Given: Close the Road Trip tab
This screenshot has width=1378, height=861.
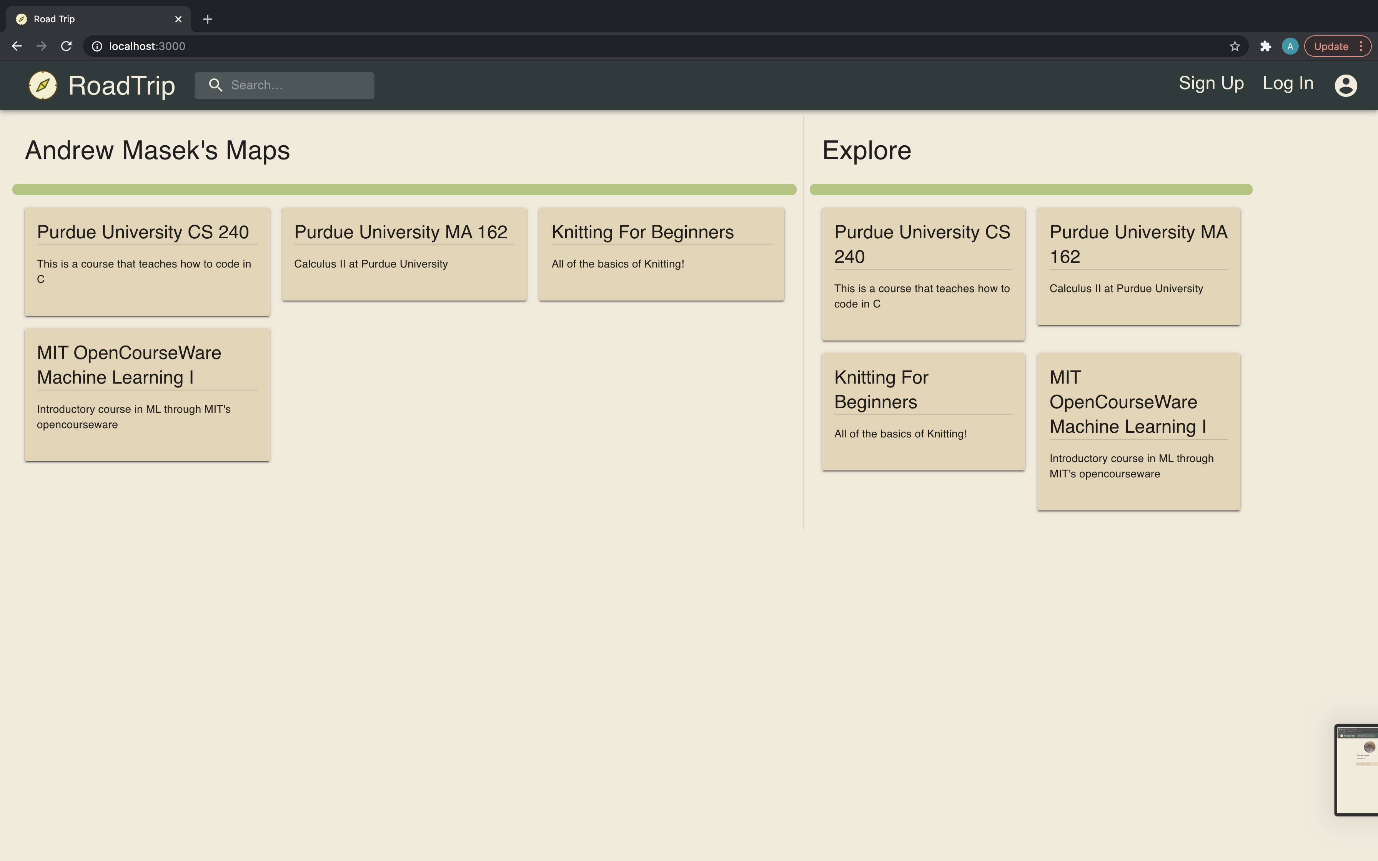Looking at the screenshot, I should (178, 19).
